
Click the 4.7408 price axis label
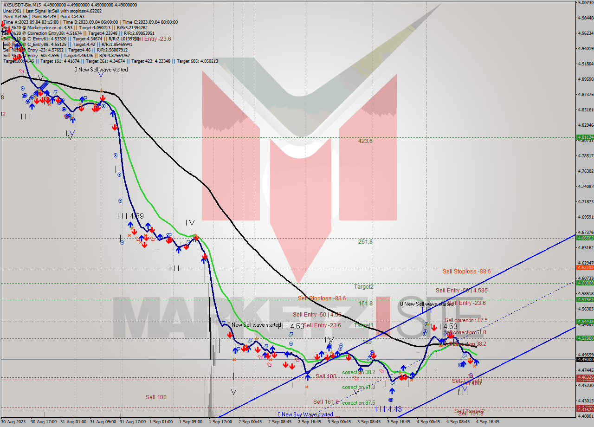click(586, 186)
